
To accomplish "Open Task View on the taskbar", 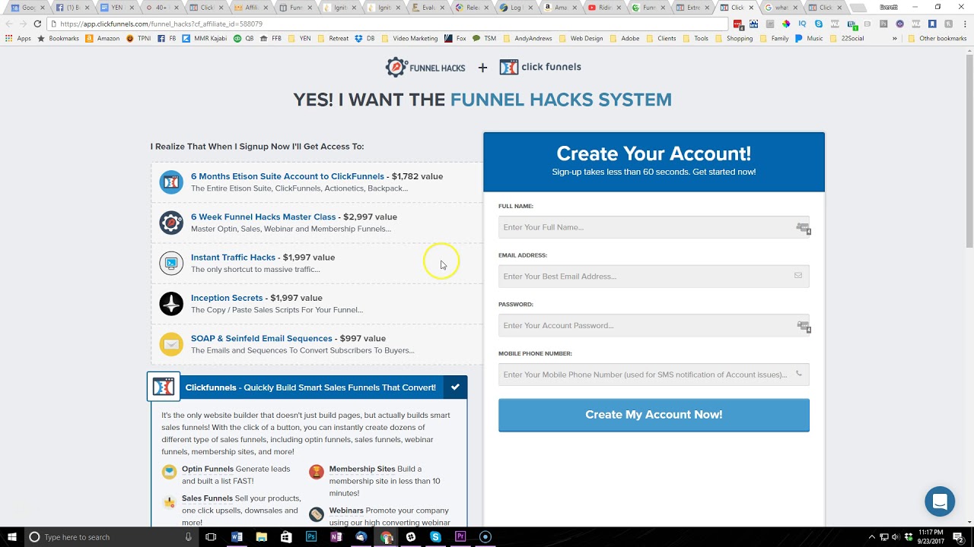I will coord(211,537).
